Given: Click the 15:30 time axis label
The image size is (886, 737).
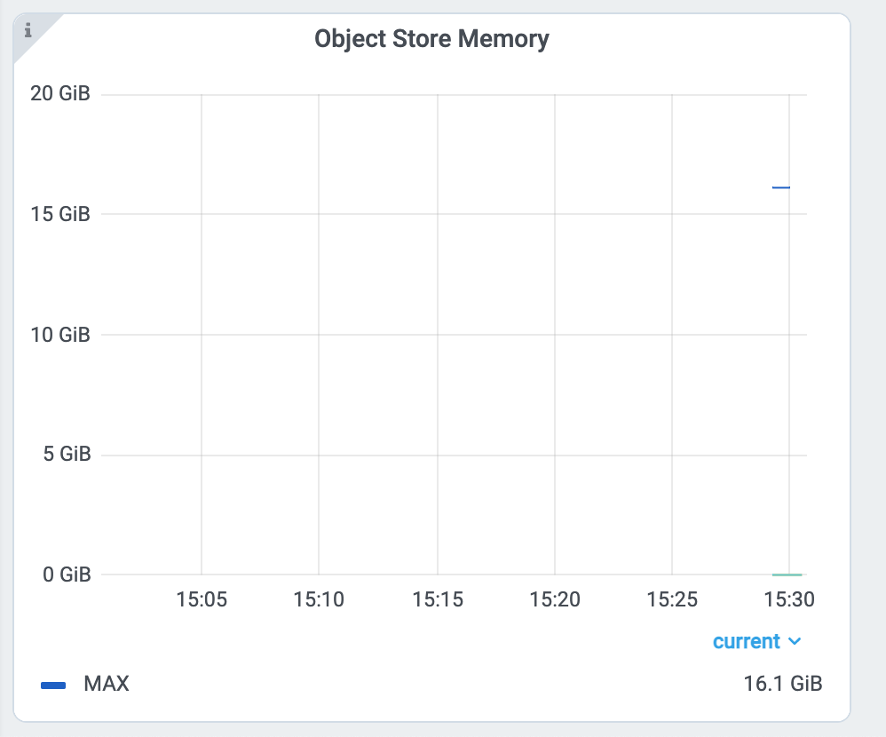Looking at the screenshot, I should (789, 599).
